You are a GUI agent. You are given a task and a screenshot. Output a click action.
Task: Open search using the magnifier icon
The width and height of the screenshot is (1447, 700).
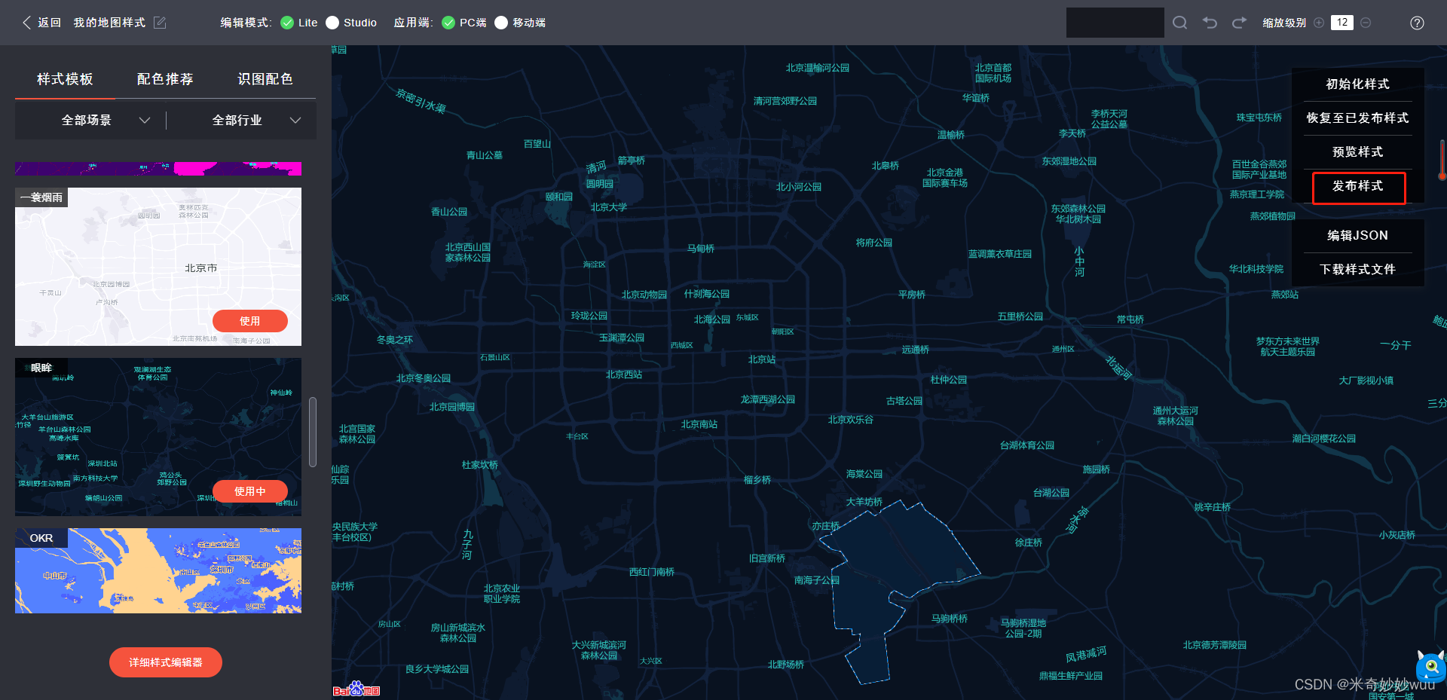pos(1180,22)
